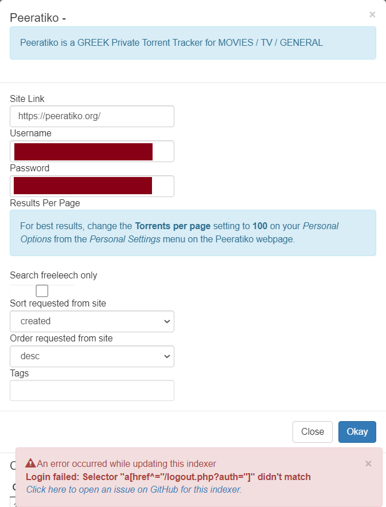Close the Peeratiko dialog with the X

click(372, 14)
